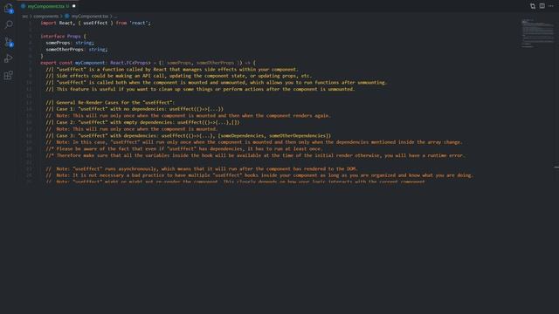Click the 'someOtherProps: string;' line

click(x=77, y=50)
